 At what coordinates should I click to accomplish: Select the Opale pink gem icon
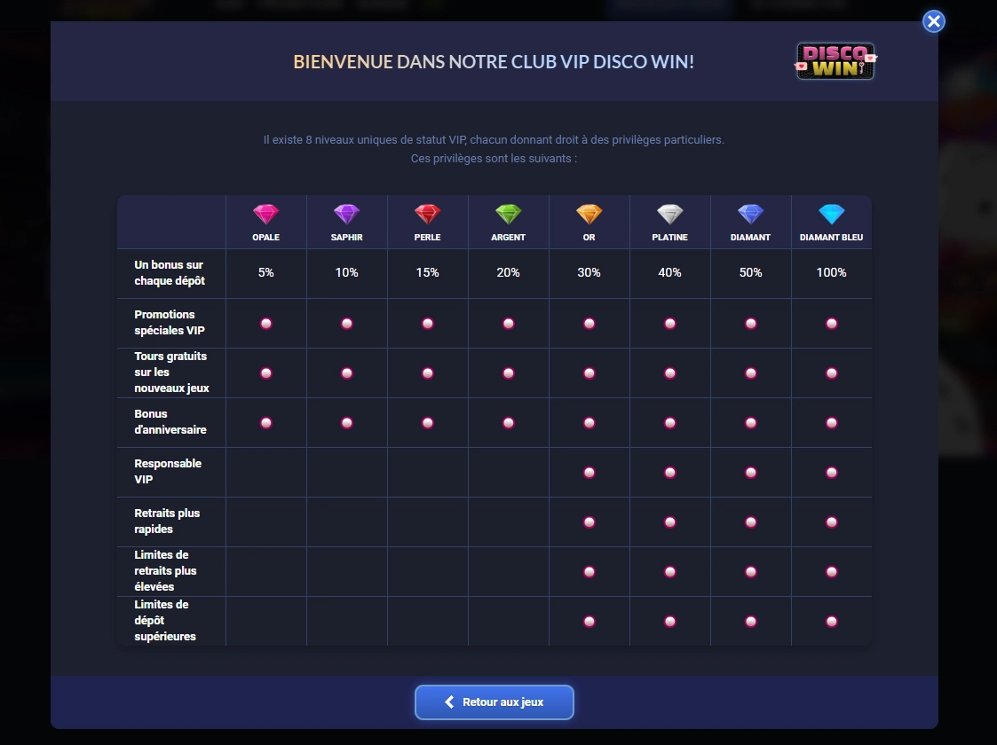[x=265, y=214]
